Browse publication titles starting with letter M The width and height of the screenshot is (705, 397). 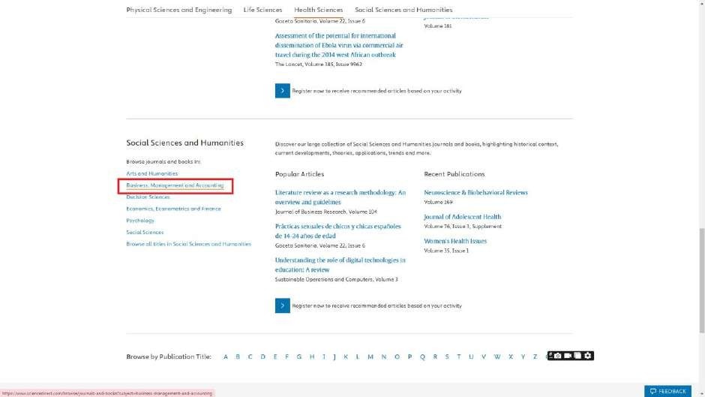370,356
